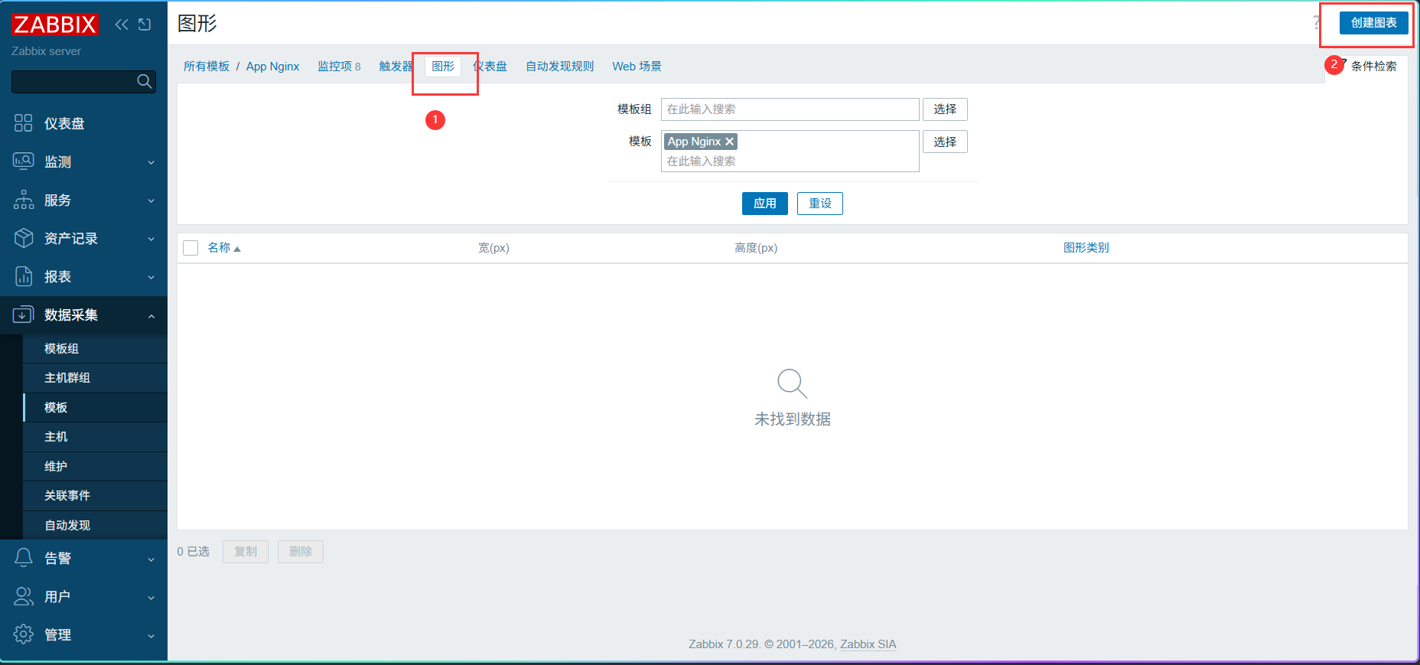Remove the App Nginx template tag
The image size is (1420, 665).
coord(730,142)
